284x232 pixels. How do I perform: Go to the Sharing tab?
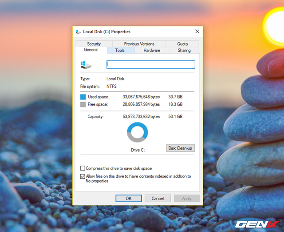pos(184,51)
